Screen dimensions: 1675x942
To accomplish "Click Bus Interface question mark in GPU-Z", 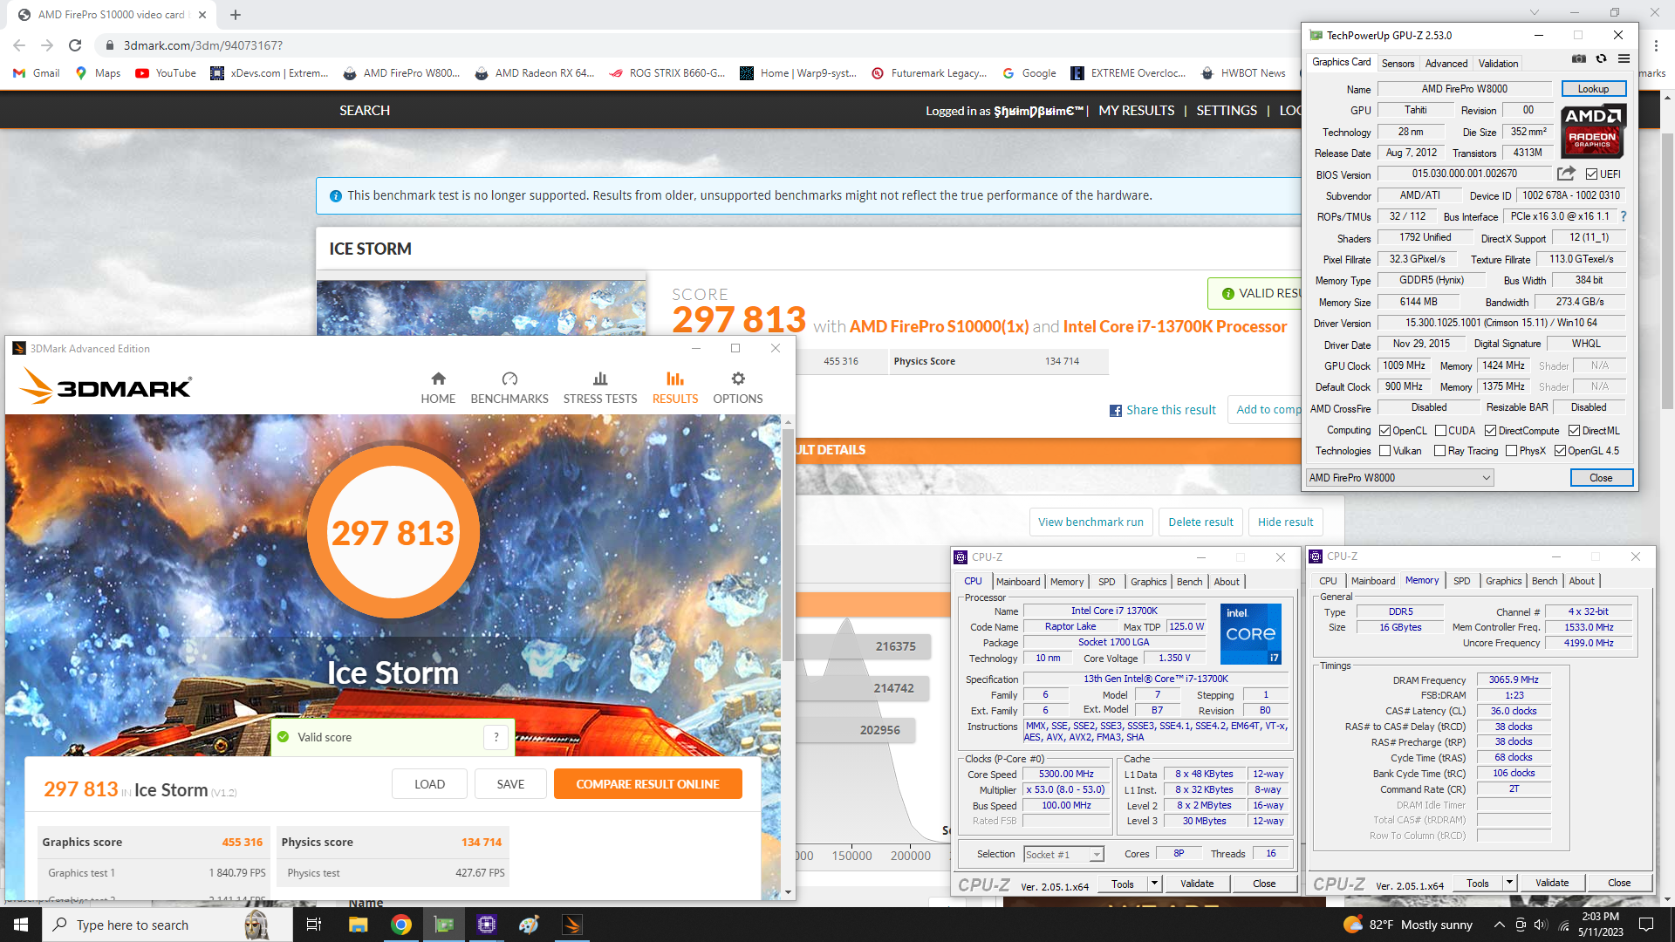I will [x=1624, y=216].
